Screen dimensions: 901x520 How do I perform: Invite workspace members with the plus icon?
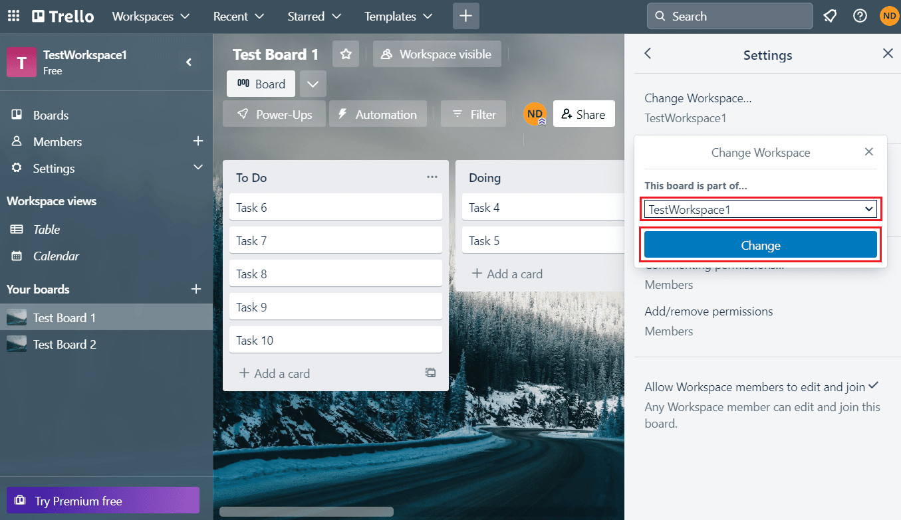coord(197,141)
